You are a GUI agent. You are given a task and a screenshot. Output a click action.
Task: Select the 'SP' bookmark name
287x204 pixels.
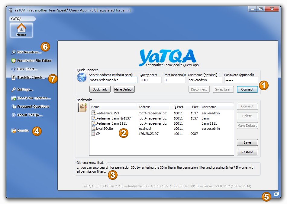click(x=98, y=134)
